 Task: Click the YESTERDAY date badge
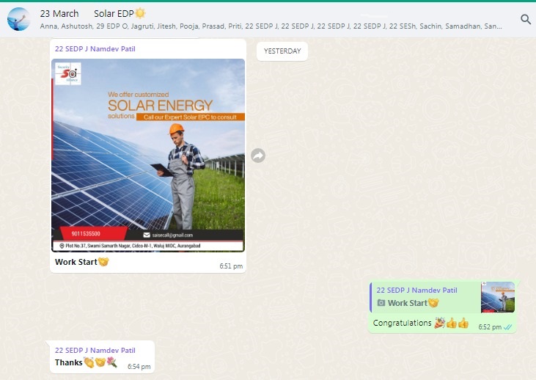click(x=282, y=51)
